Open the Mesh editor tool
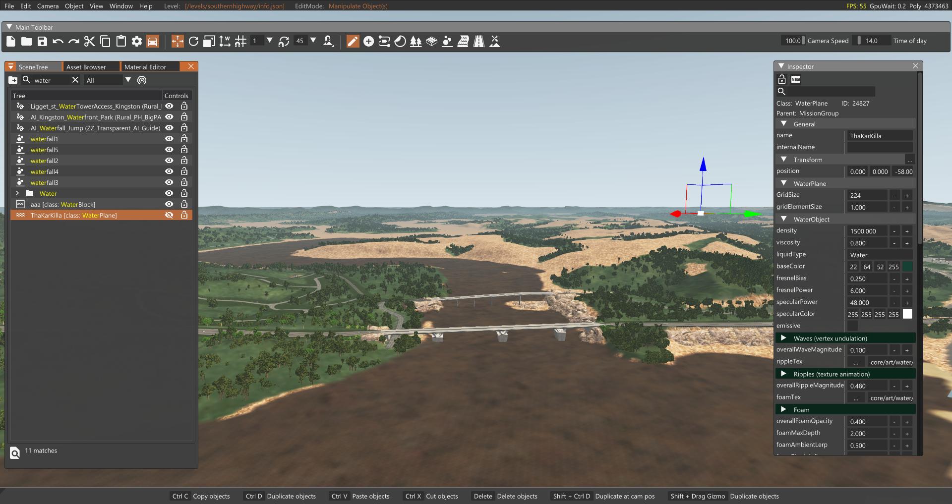The width and height of the screenshot is (952, 504). click(x=432, y=42)
